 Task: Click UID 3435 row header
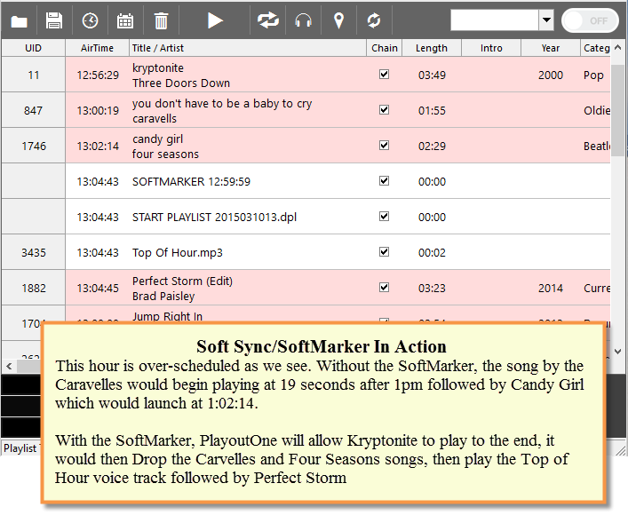click(33, 253)
